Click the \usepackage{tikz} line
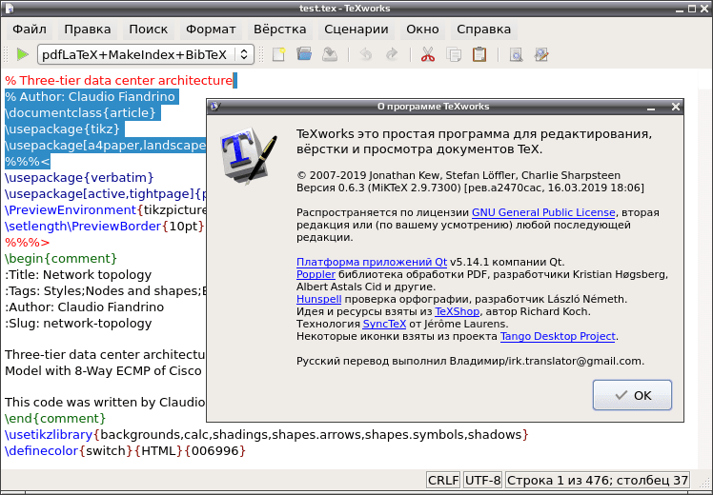Image resolution: width=713 pixels, height=495 pixels. point(62,129)
